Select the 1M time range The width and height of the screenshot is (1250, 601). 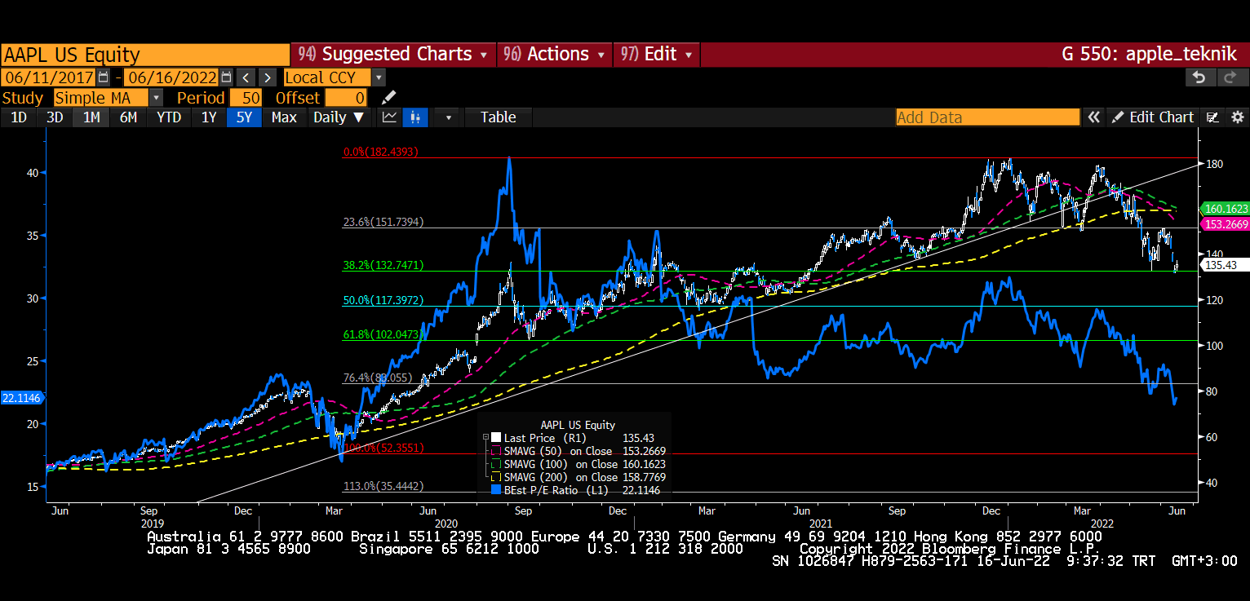coord(91,117)
